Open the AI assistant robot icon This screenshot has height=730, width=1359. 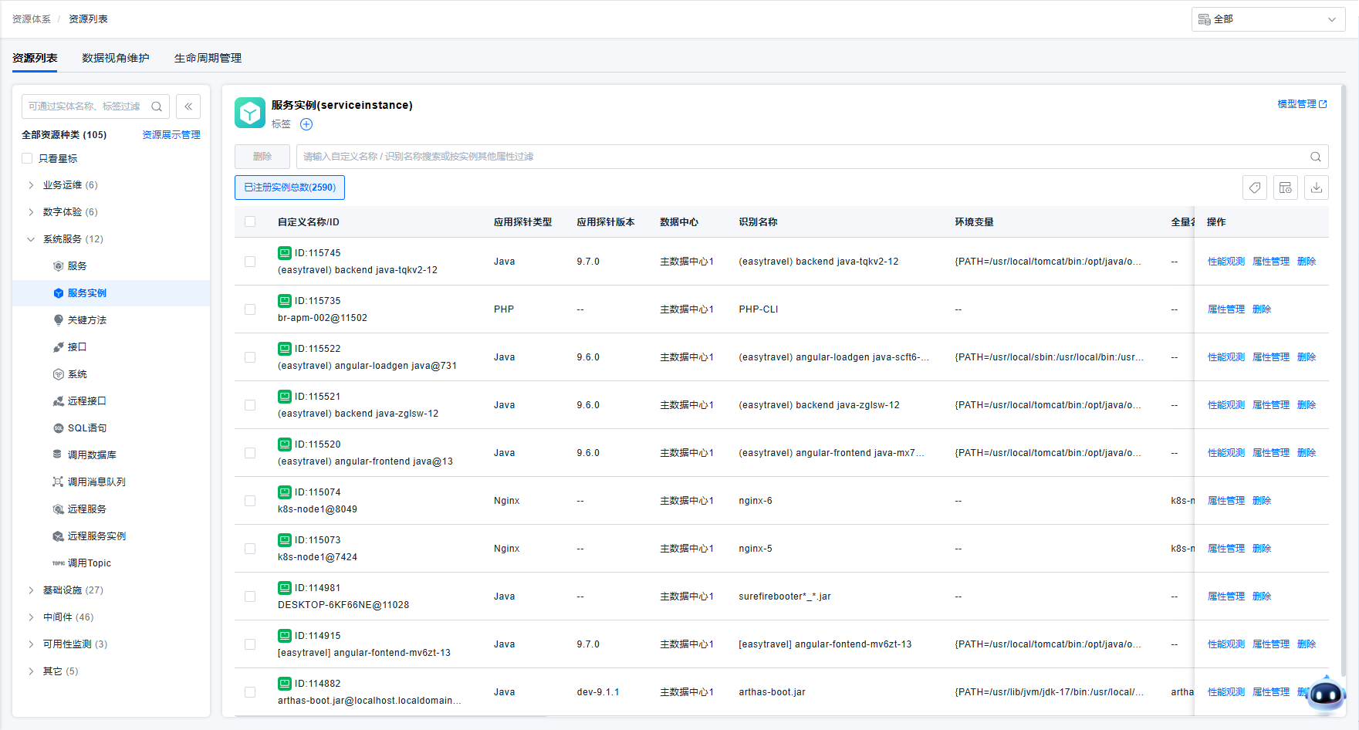(x=1327, y=695)
